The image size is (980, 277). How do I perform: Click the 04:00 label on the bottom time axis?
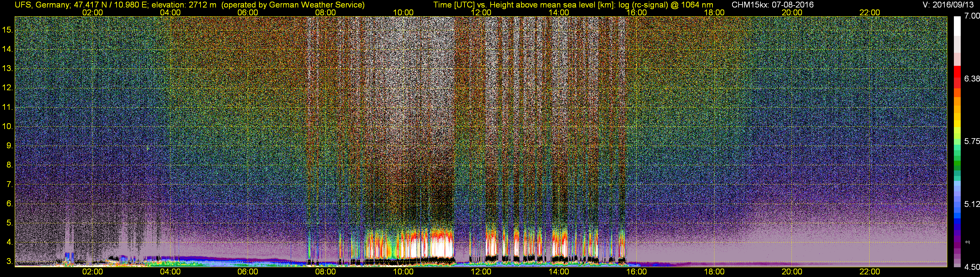(170, 272)
